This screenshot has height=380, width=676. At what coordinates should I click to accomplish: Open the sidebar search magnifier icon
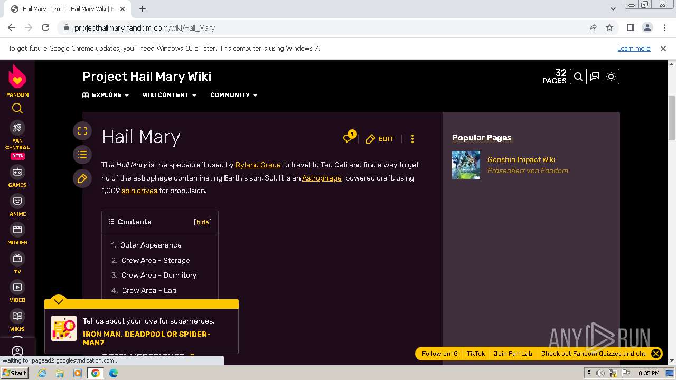[x=17, y=109]
